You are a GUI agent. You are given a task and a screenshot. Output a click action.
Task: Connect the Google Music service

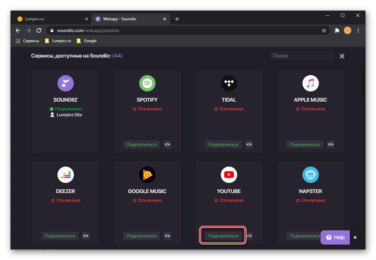coord(141,236)
